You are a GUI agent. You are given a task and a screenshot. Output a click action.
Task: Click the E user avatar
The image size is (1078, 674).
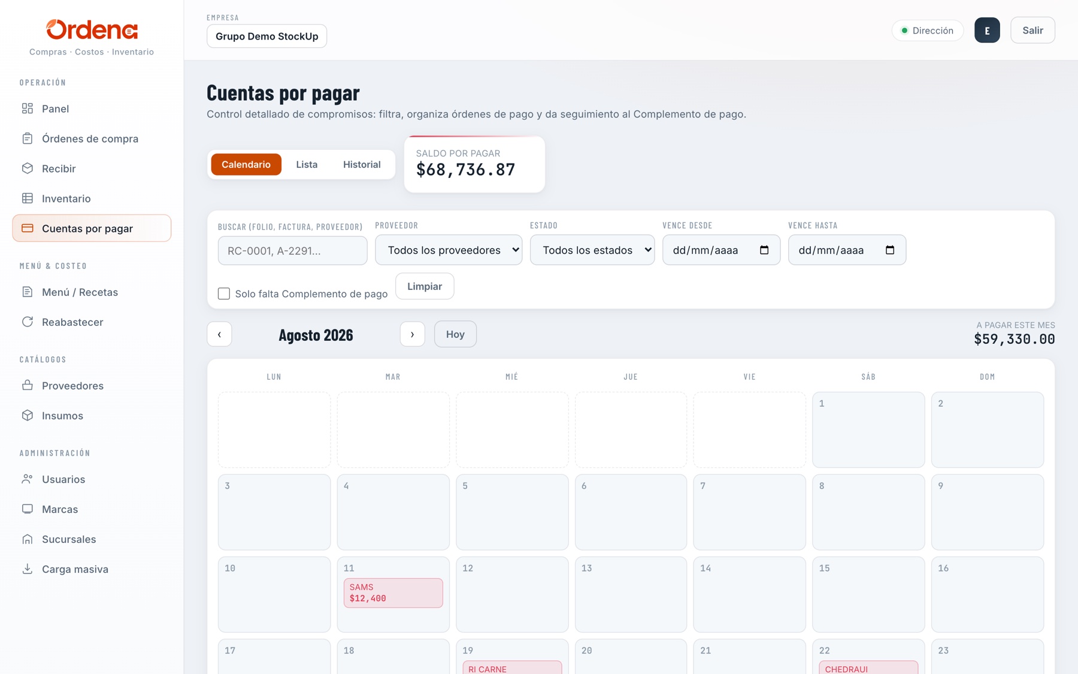pyautogui.click(x=987, y=30)
